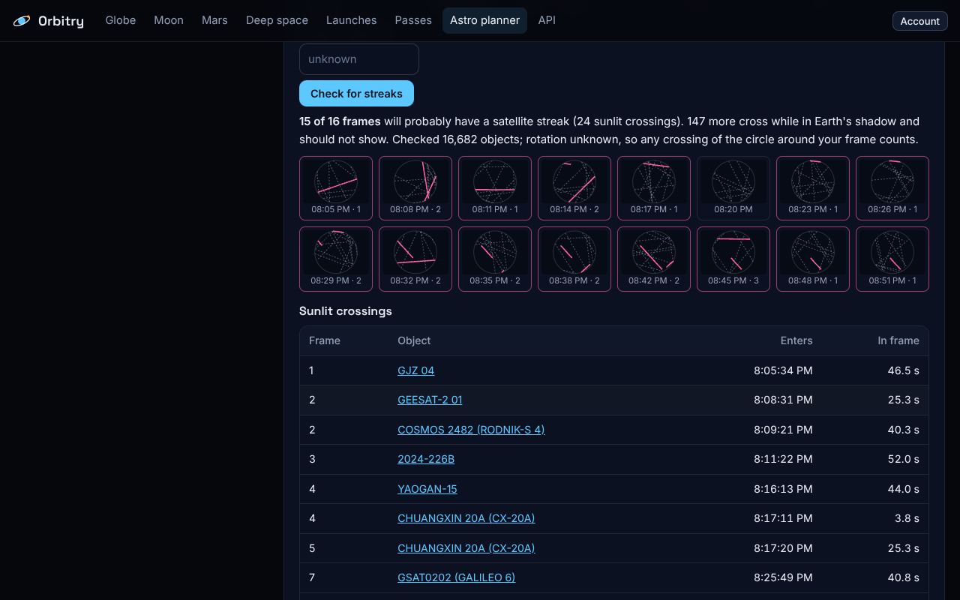Select the 08:05 PM frame thumbnail
This screenshot has height=600, width=960.
[x=336, y=188]
